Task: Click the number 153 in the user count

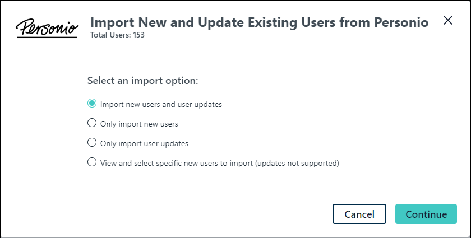Action: click(x=139, y=35)
